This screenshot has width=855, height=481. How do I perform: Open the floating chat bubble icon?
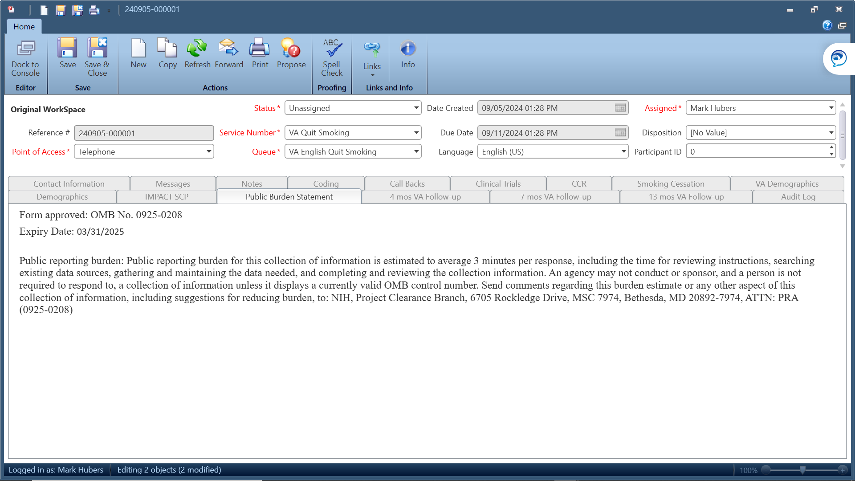tap(838, 58)
